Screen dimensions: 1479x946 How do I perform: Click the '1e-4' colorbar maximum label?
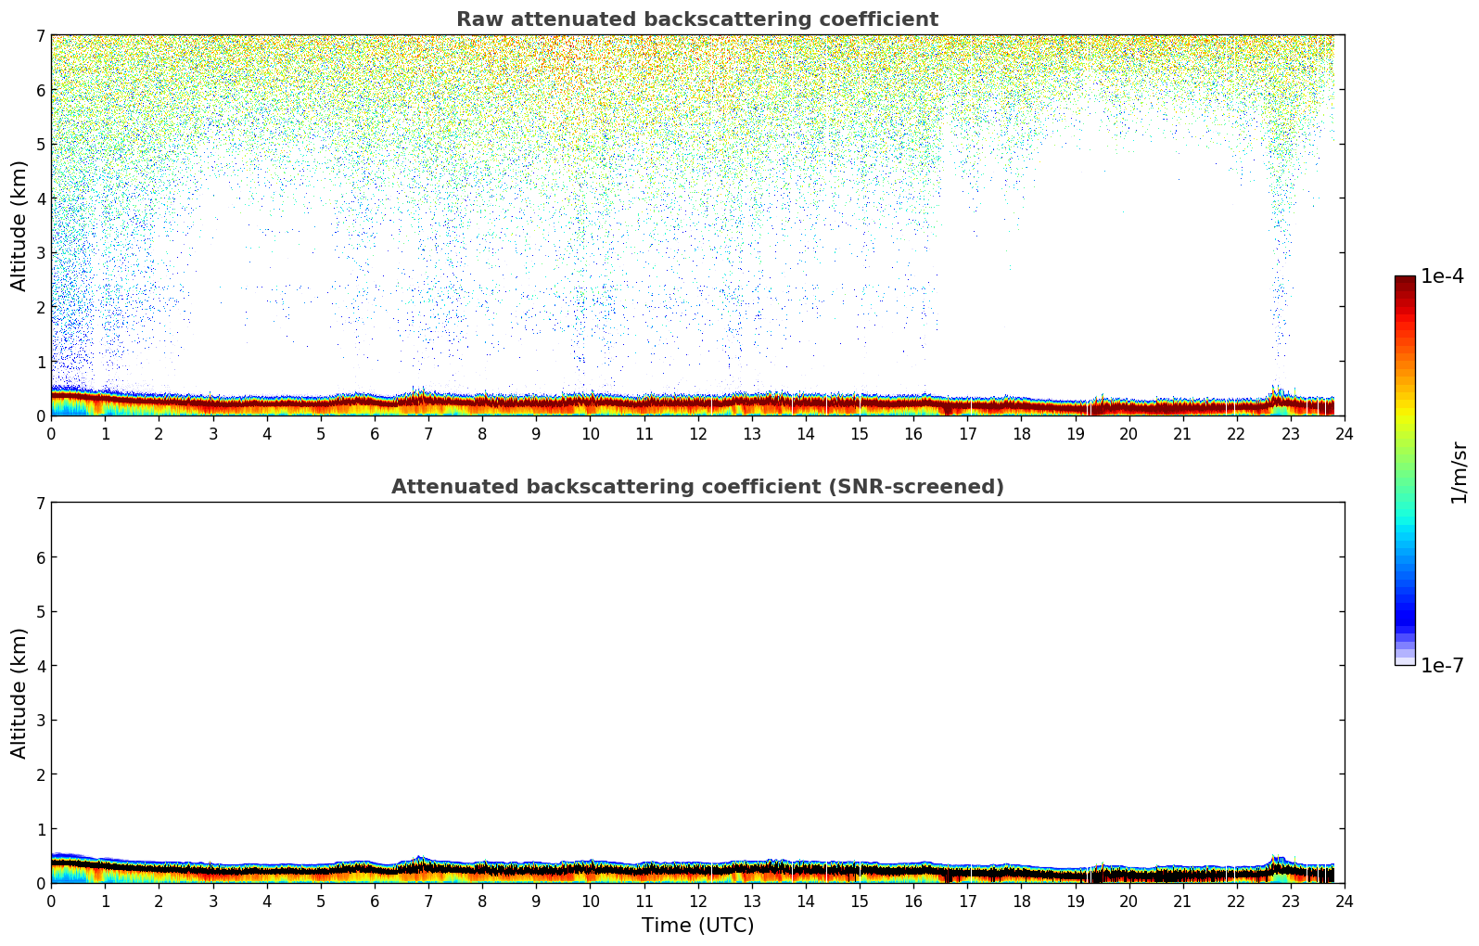coord(1442,276)
